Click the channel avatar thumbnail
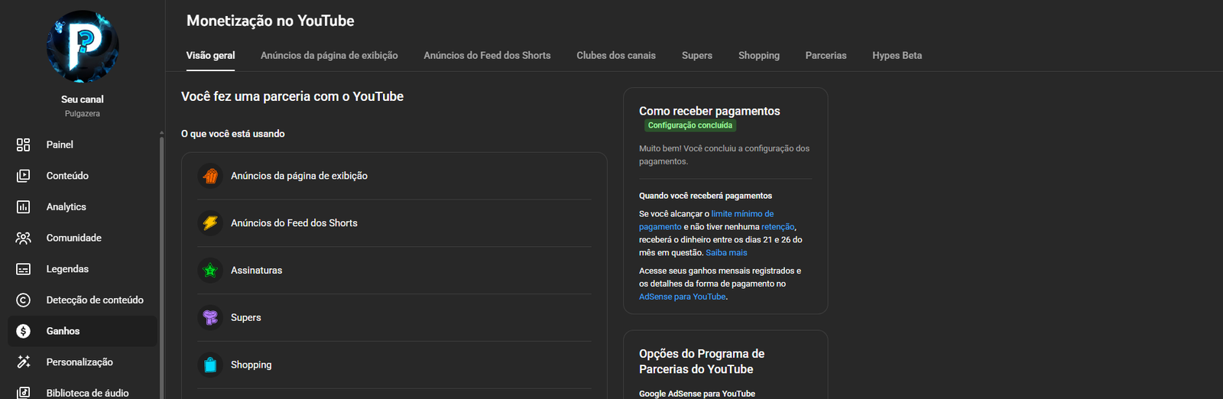1223x399 pixels. coord(83,47)
